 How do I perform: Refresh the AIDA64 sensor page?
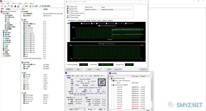click(12, 6)
